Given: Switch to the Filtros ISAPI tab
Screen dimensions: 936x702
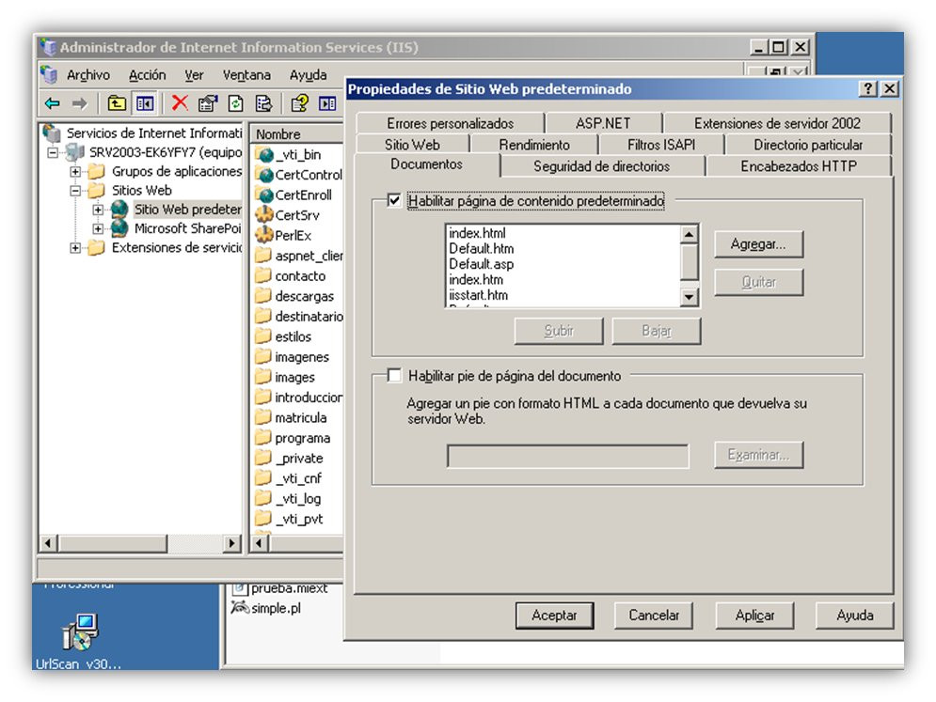Looking at the screenshot, I should click(x=661, y=145).
